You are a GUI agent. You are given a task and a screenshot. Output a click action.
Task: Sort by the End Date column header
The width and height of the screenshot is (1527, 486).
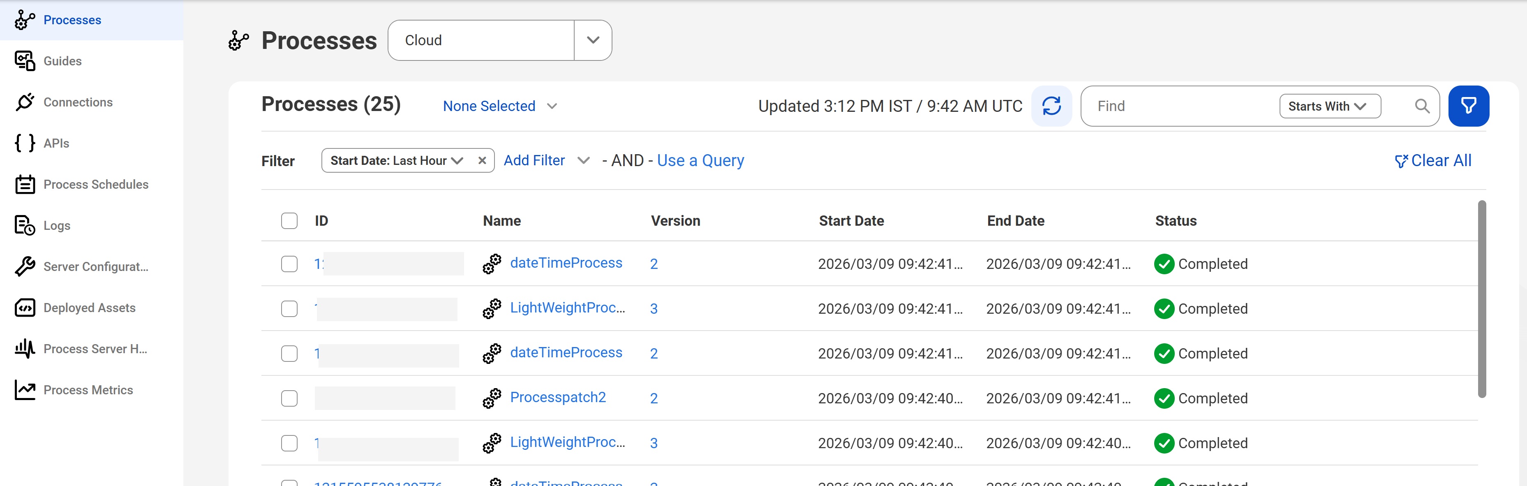pyautogui.click(x=1015, y=221)
